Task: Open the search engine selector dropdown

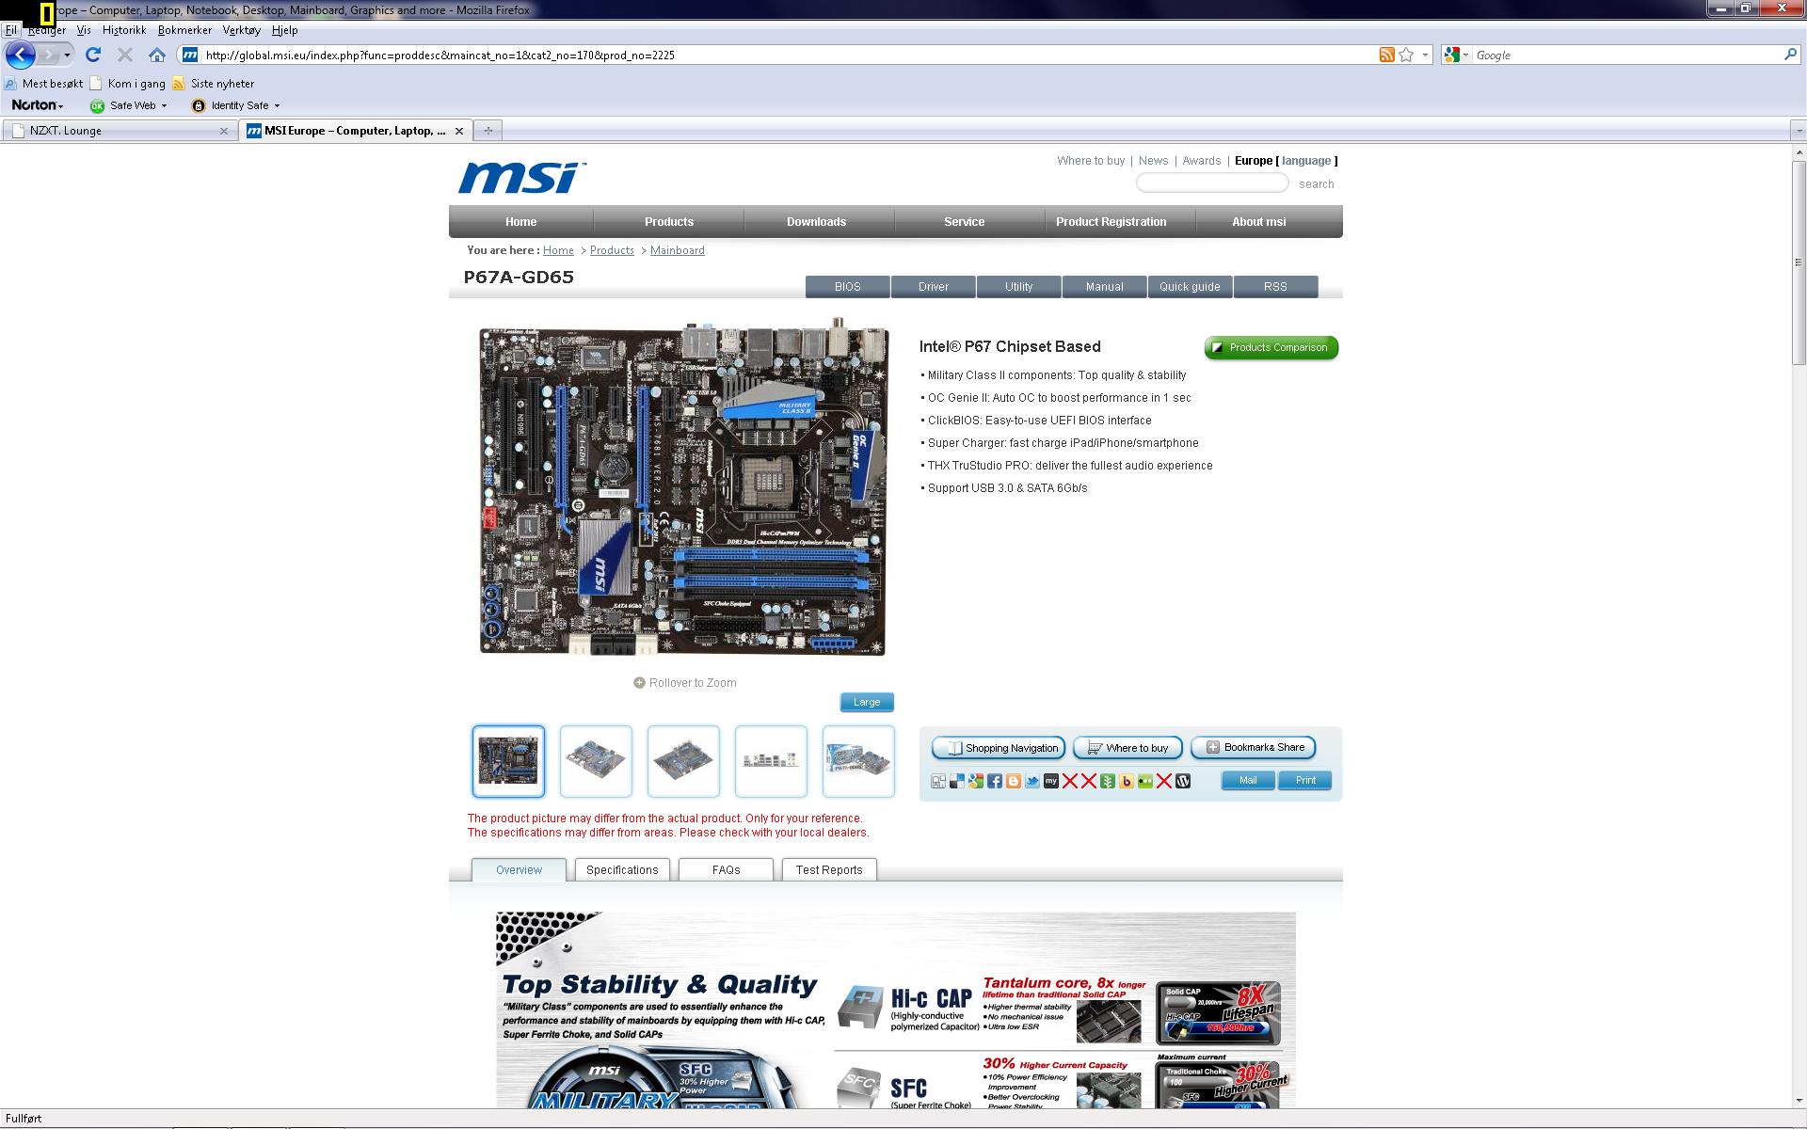Action: pos(1457,56)
